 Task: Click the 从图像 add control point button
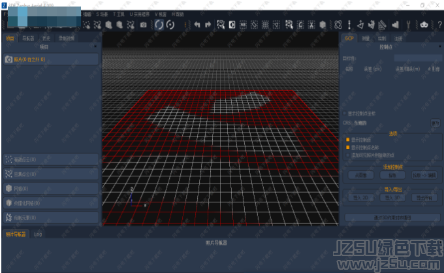[360, 175]
